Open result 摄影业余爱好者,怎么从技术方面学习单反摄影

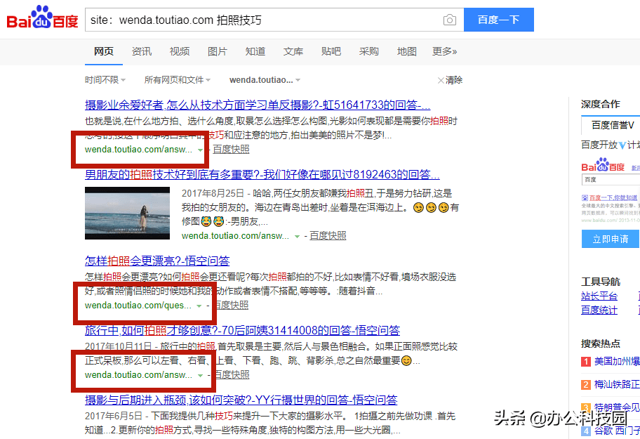click(x=258, y=105)
